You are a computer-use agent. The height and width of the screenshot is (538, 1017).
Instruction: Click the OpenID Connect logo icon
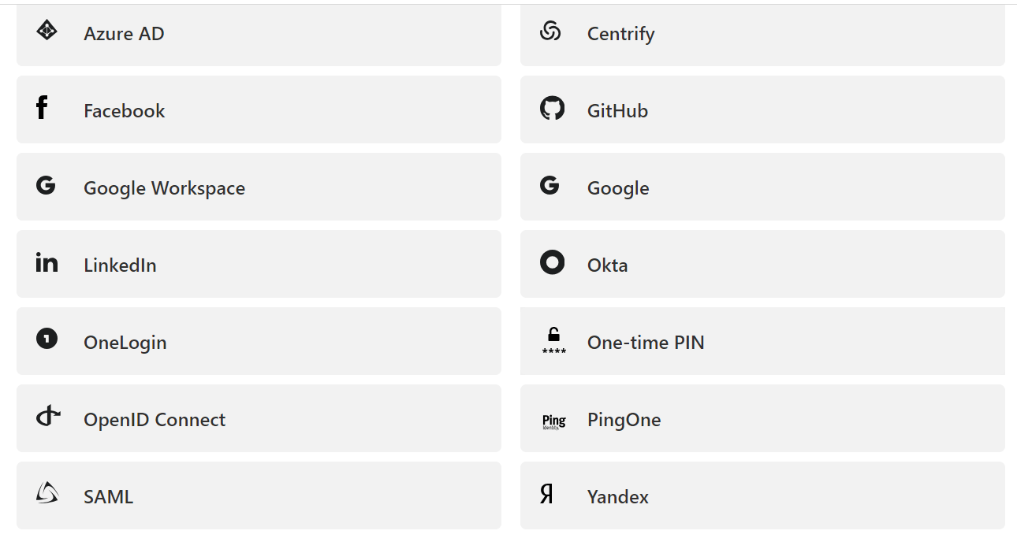coord(48,416)
